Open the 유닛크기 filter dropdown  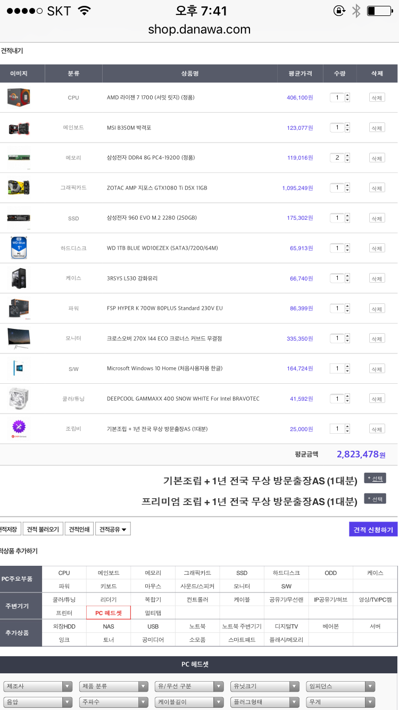click(x=265, y=686)
